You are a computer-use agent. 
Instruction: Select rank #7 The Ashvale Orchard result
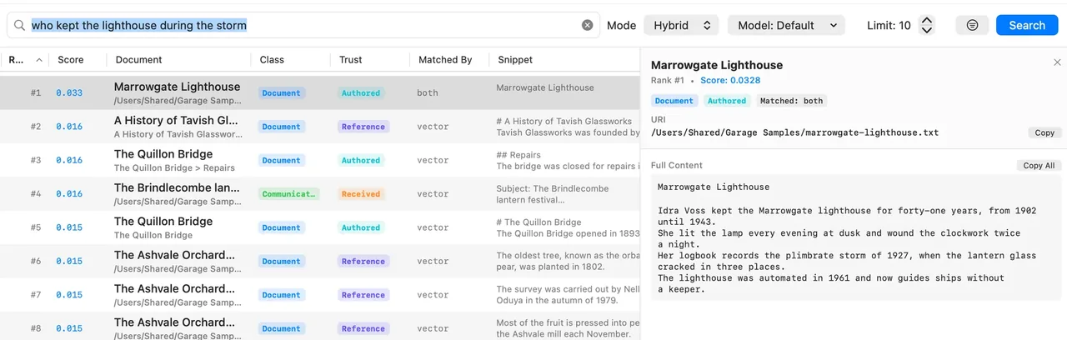point(320,294)
